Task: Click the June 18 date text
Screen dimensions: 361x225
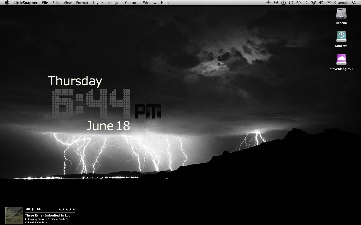Action: coord(108,126)
